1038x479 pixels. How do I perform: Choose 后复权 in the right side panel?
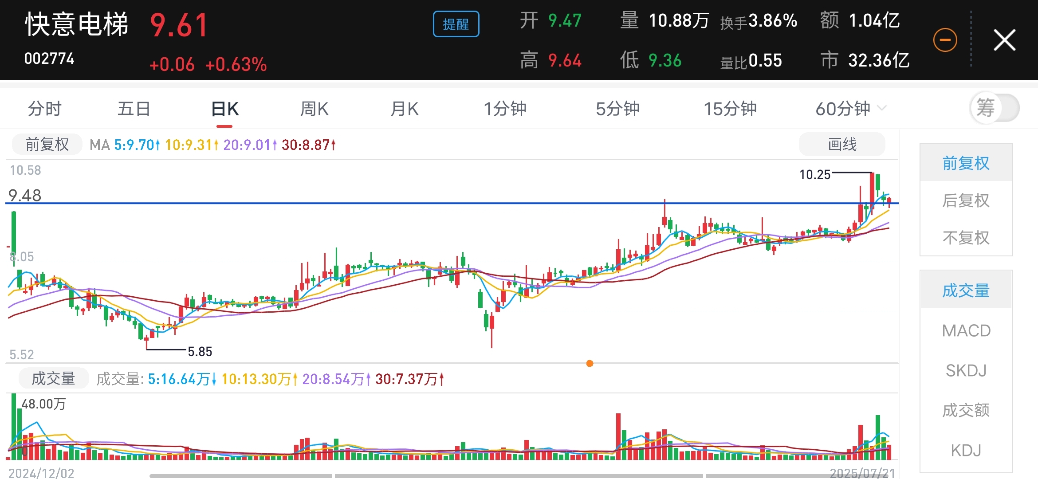(966, 200)
